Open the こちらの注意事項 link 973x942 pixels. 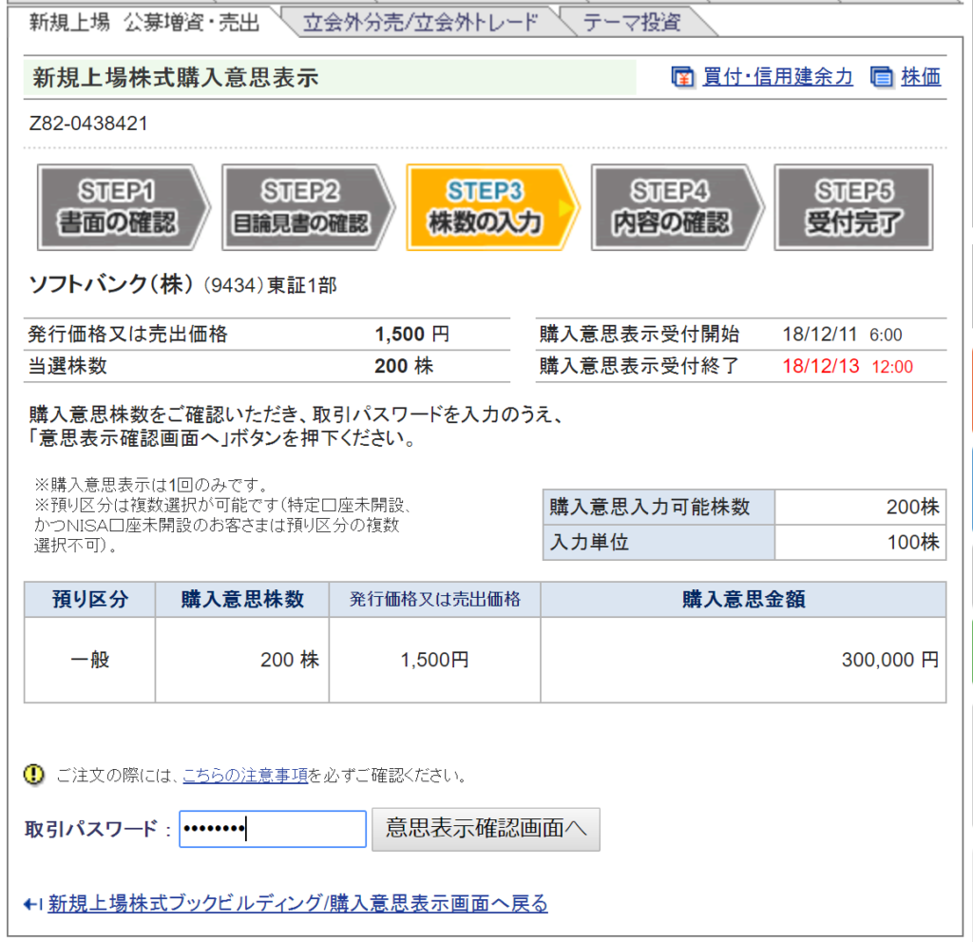245,775
